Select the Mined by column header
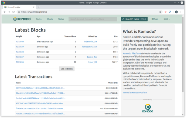Viewport: 186px width, 118px height. coord(93,36)
